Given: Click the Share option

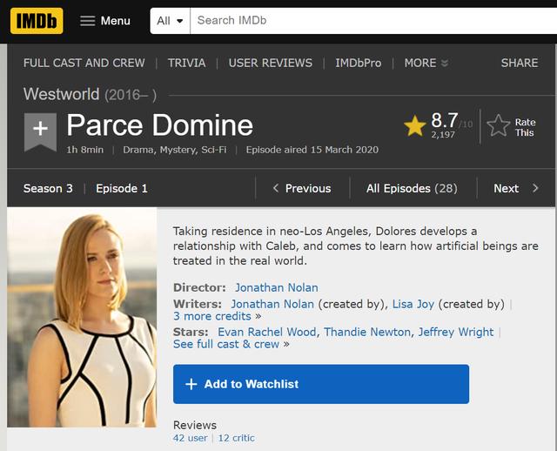Looking at the screenshot, I should (520, 63).
